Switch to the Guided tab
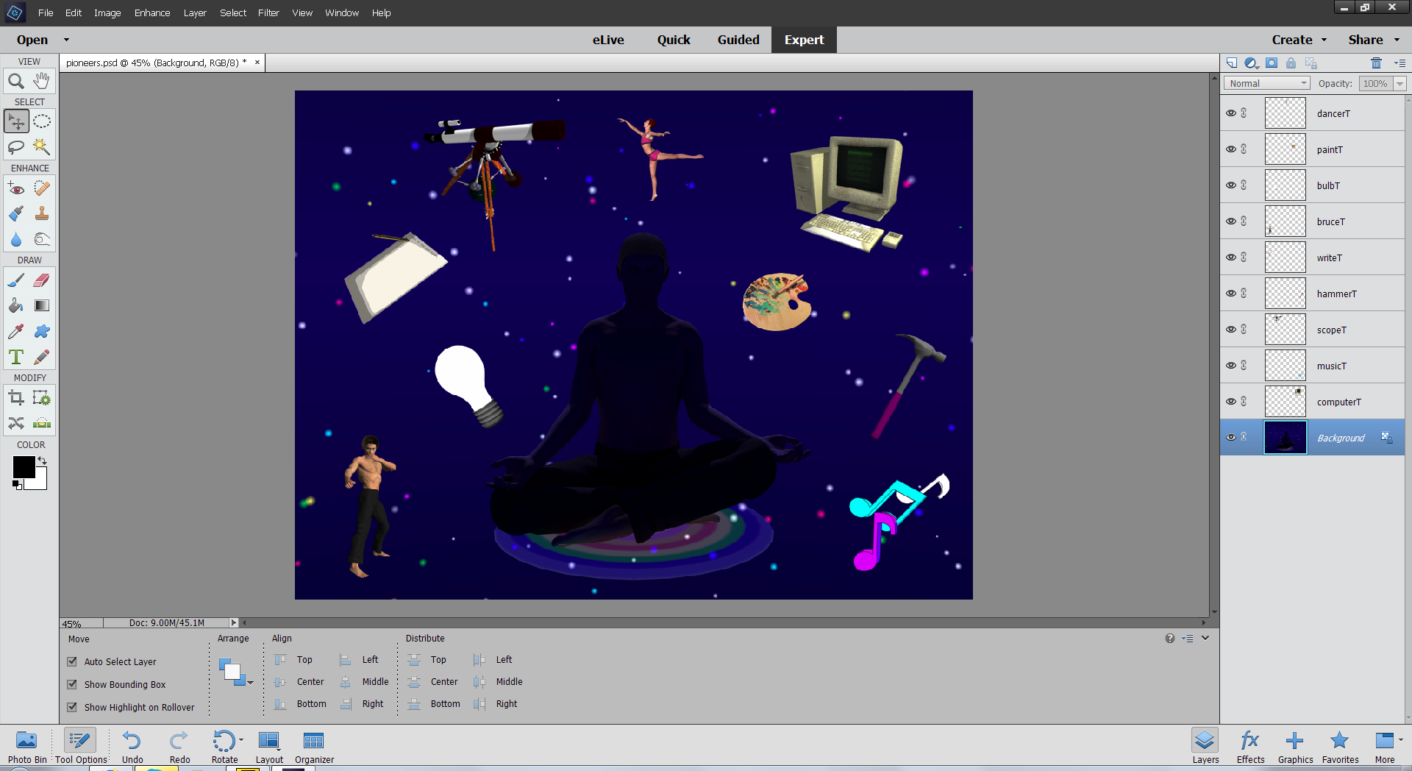This screenshot has width=1412, height=771. tap(738, 40)
